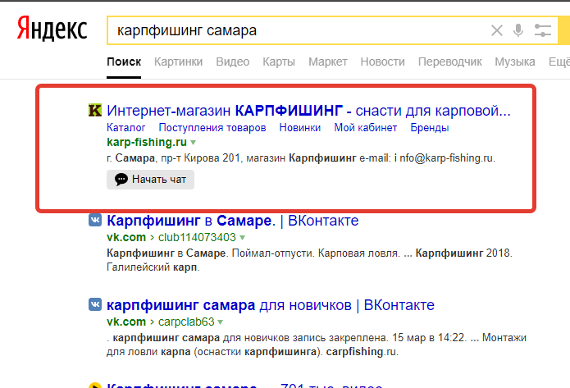
Task: Click VK favicon of для новичков result
Action: tap(95, 306)
